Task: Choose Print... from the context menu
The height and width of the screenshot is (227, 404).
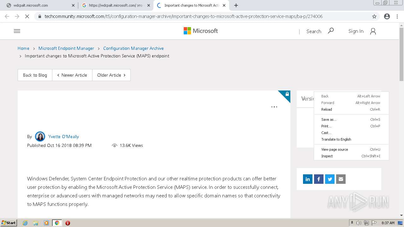Action: point(351,126)
